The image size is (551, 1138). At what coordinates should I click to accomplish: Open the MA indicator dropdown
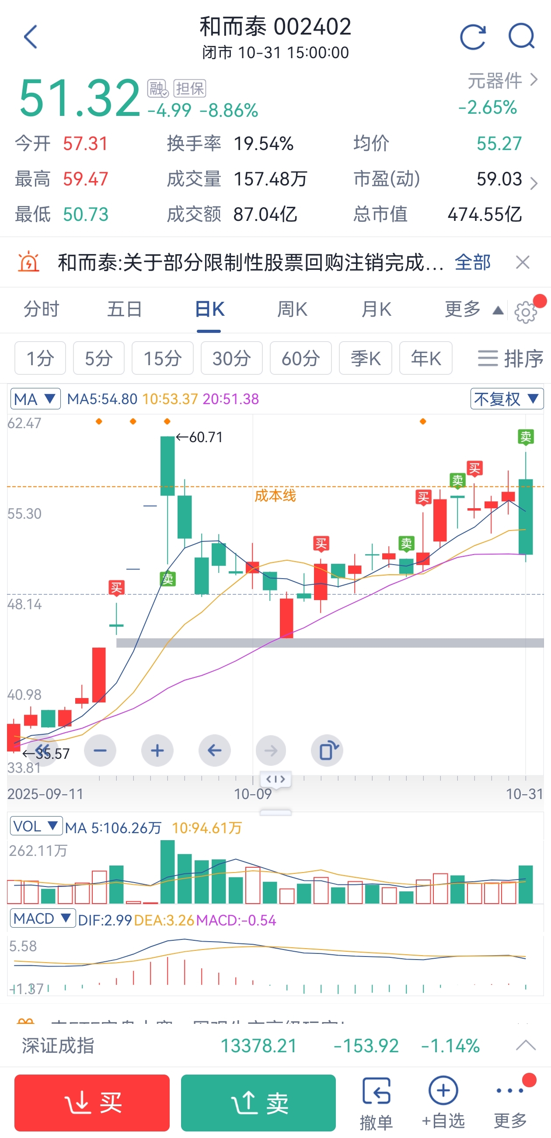pyautogui.click(x=35, y=399)
